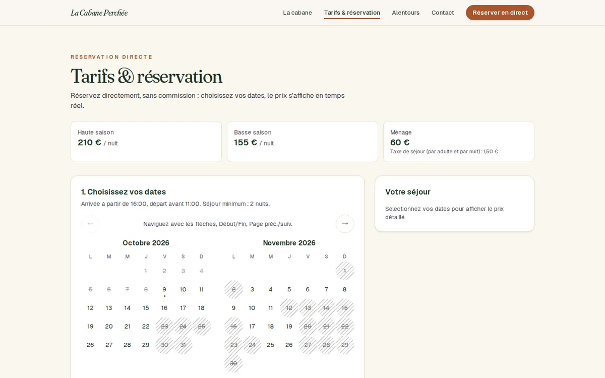
Task: Select November 26 date cell
Action: pos(289,345)
